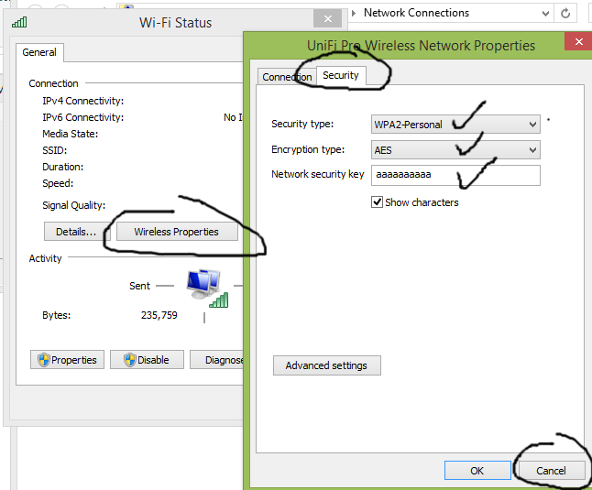Click the Wi-Fi signal icon in the Wi-Fi Status title bar

pos(19,22)
